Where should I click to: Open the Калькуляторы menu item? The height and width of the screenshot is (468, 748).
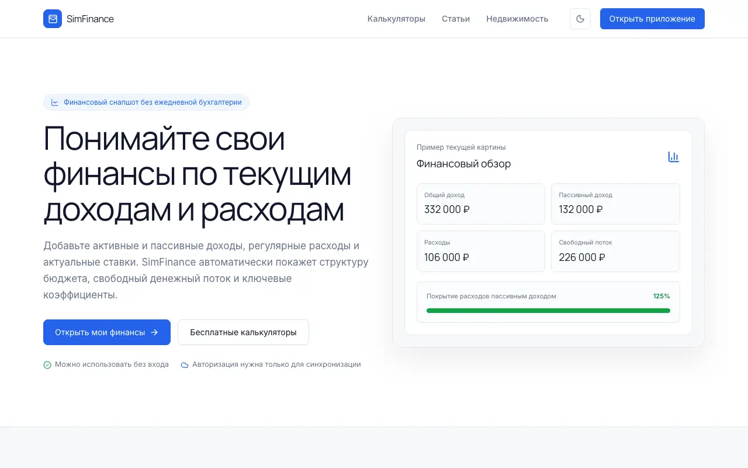tap(396, 19)
